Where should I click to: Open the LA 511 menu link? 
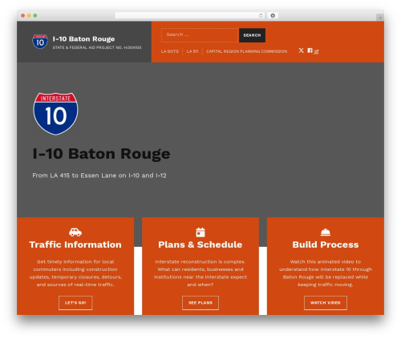point(192,51)
